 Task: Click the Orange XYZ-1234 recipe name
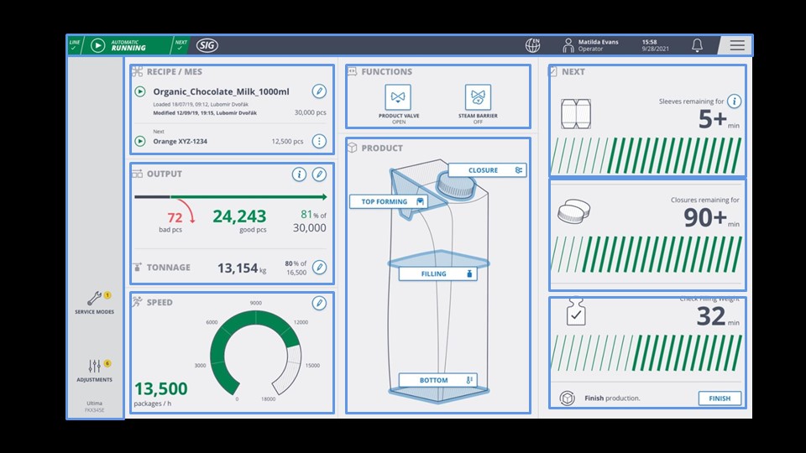pos(180,141)
